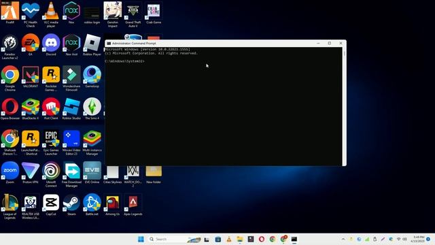Image resolution: width=435 pixels, height=245 pixels.
Task: Select the Apex Legends desktop shortcut
Action: 133,205
